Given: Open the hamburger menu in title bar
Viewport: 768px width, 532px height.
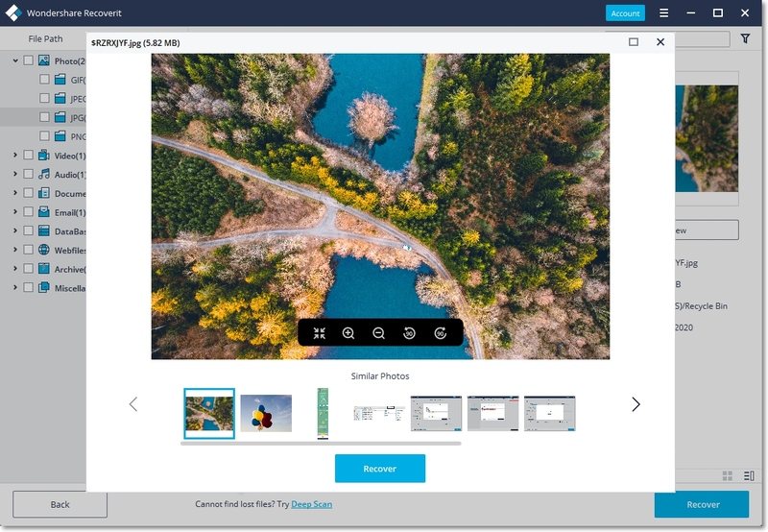Looking at the screenshot, I should tap(663, 12).
